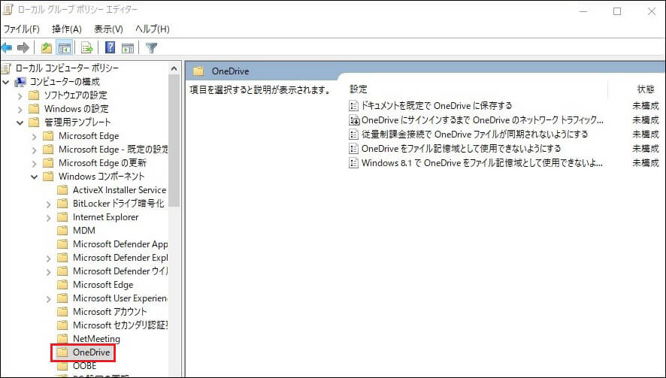Viewport: 666px width, 378px height.
Task: Click the OneDrive header folder icon
Action: (x=198, y=71)
